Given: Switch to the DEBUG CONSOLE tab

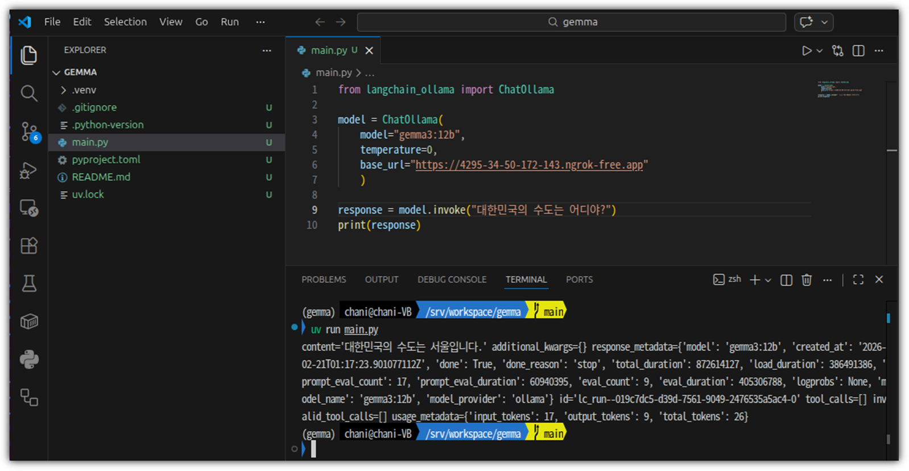Looking at the screenshot, I should [x=452, y=279].
